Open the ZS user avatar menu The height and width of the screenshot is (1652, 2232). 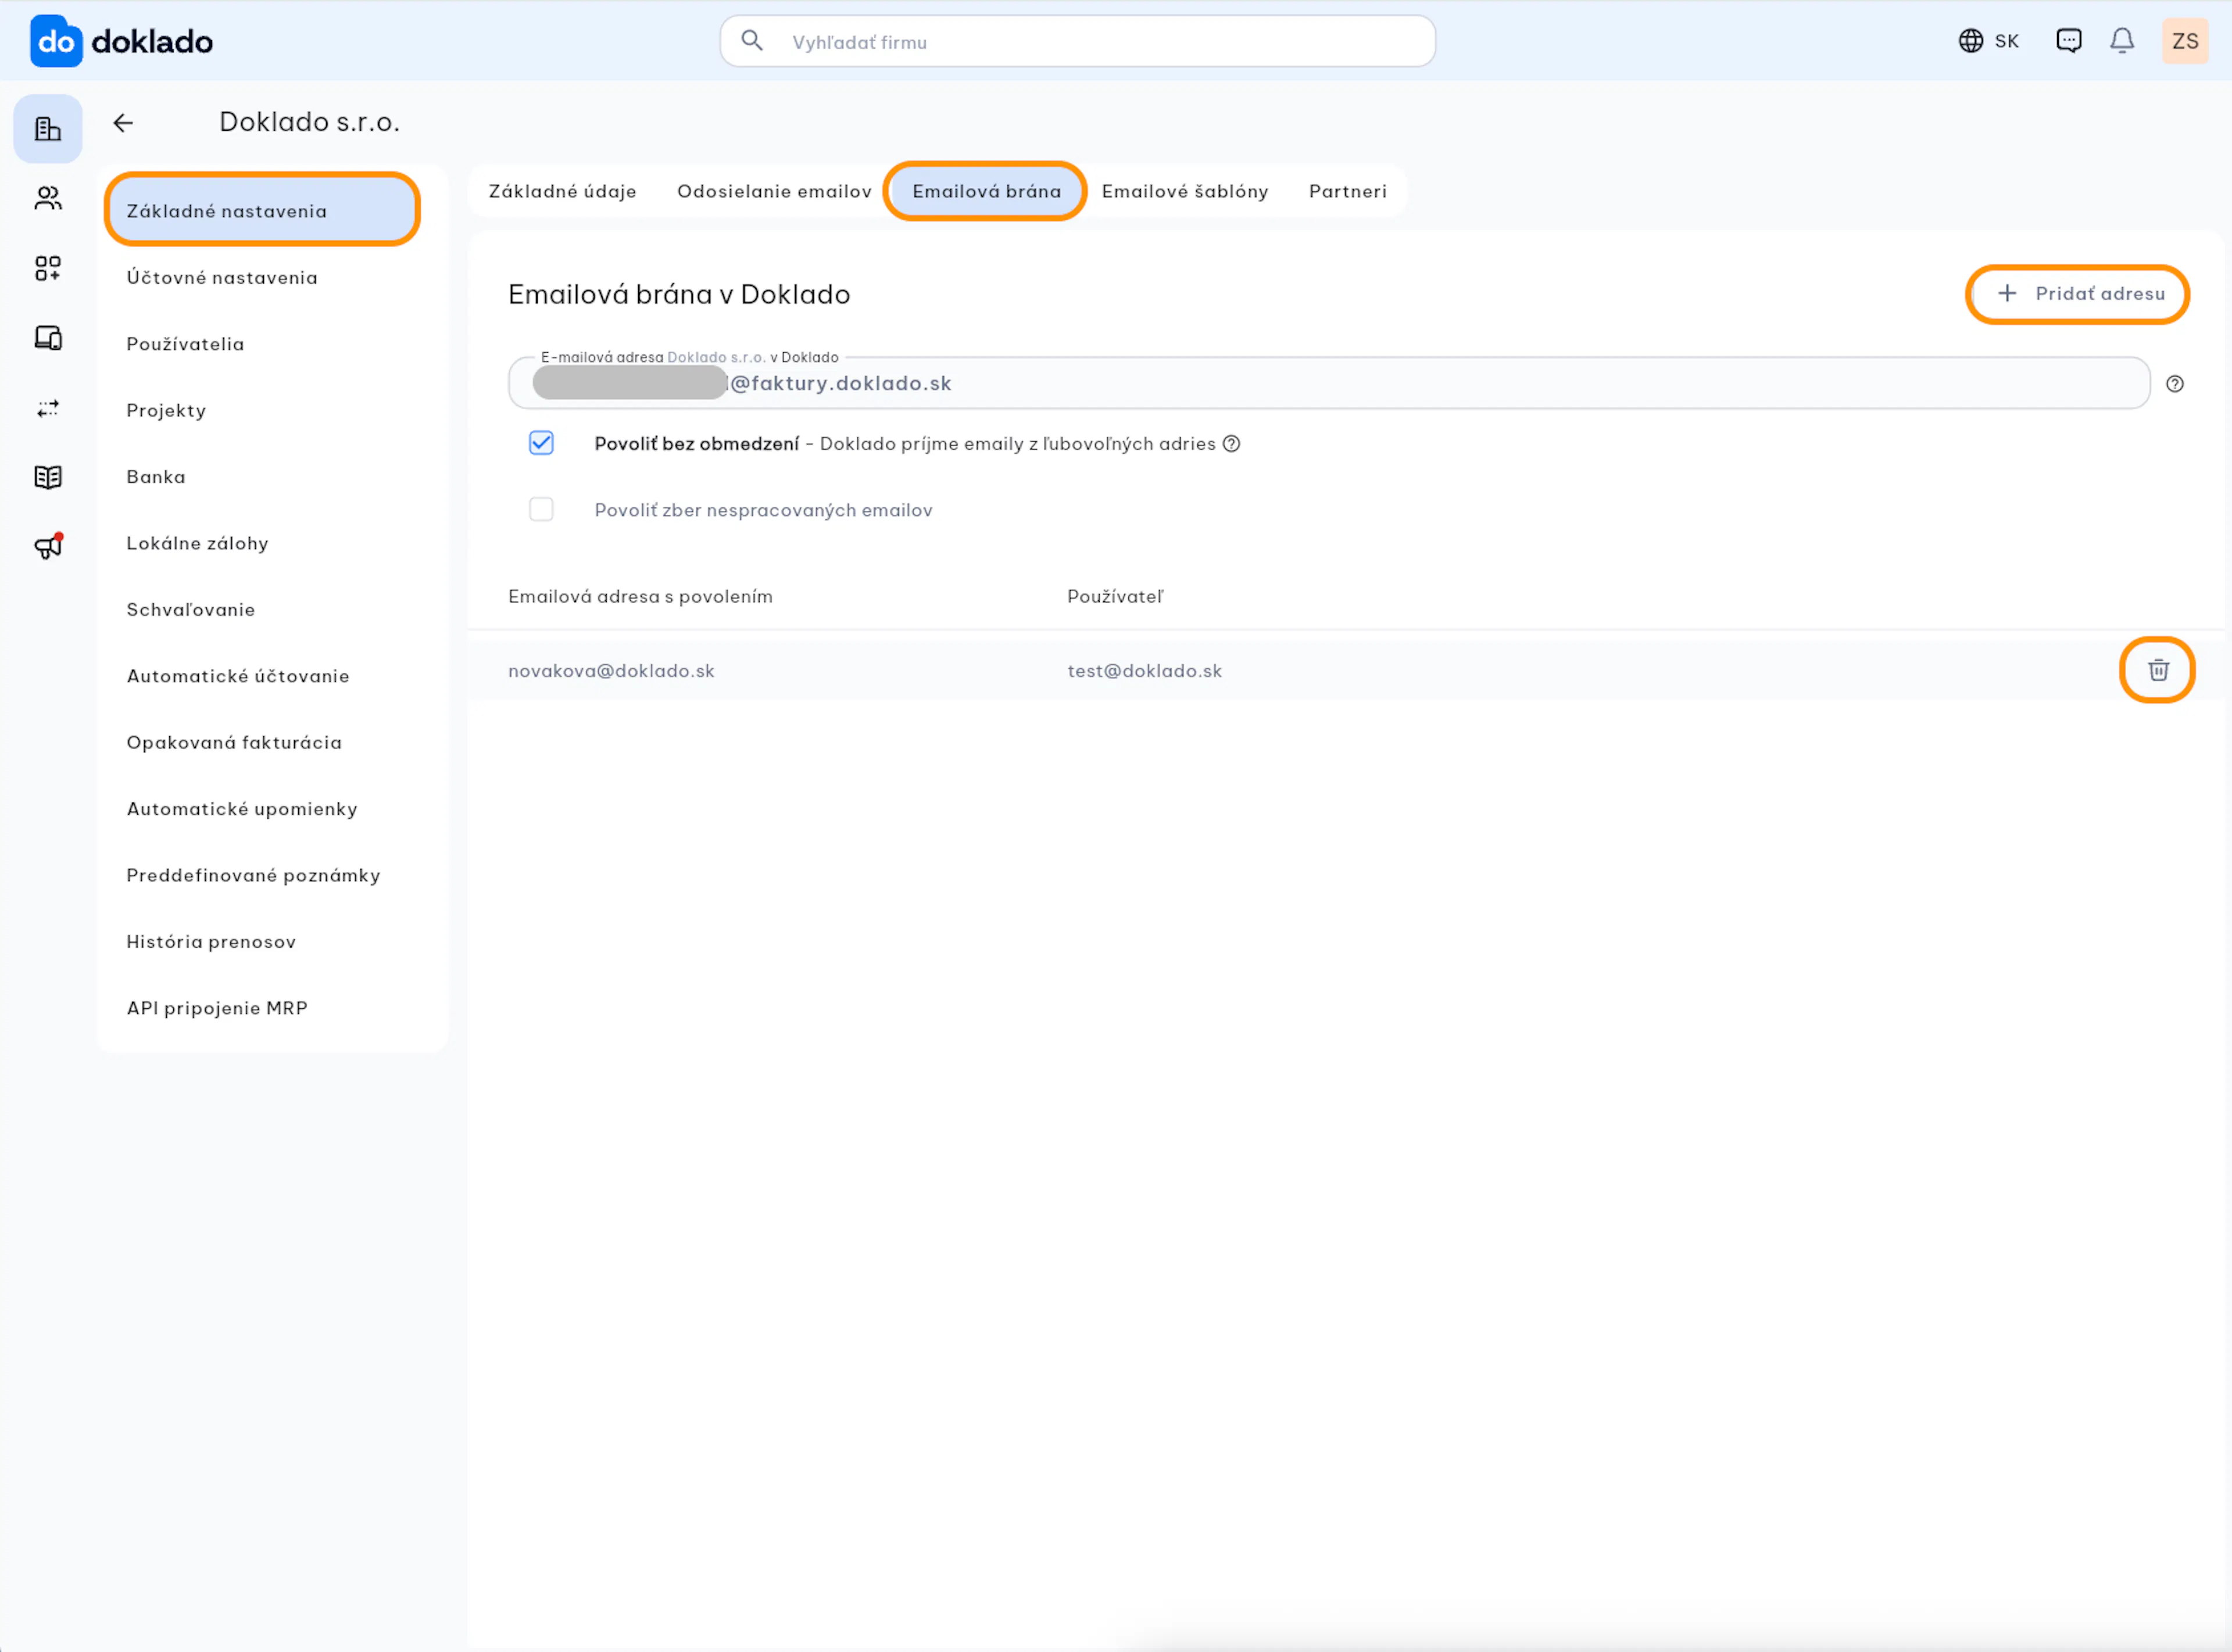2184,41
